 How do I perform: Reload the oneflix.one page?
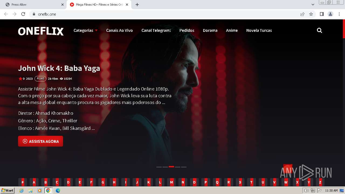point(23,14)
